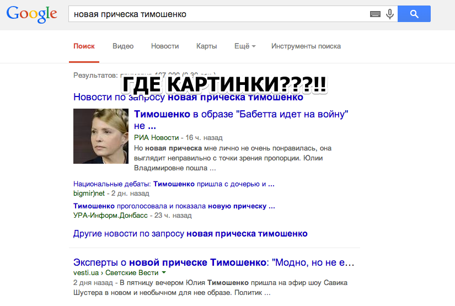455x306 pixels.
Task: Open Тимошенко проголосовала и показала link
Action: point(174,206)
